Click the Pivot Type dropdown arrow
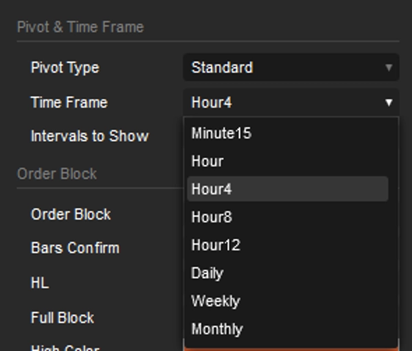 [x=389, y=67]
